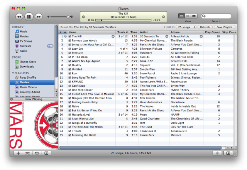The height and width of the screenshot is (170, 247).
Task: Toggle repeat with the bottom repeat button
Action: click(37, 153)
